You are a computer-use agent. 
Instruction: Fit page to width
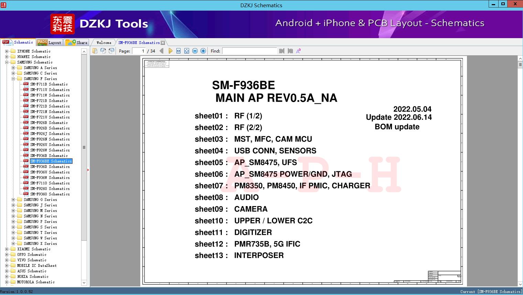tap(178, 51)
